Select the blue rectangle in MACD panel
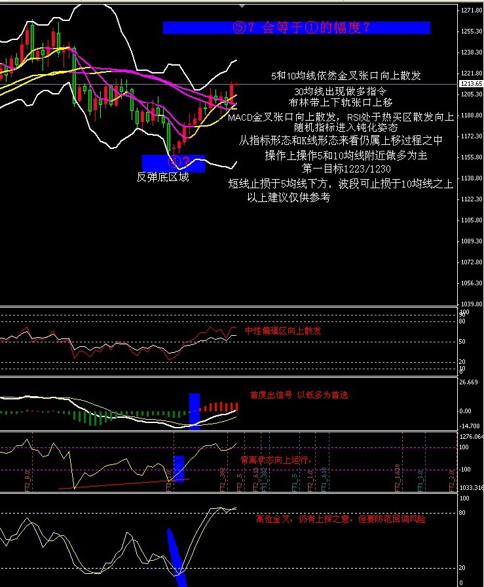Image resolution: width=484 pixels, height=587 pixels. 194,411
